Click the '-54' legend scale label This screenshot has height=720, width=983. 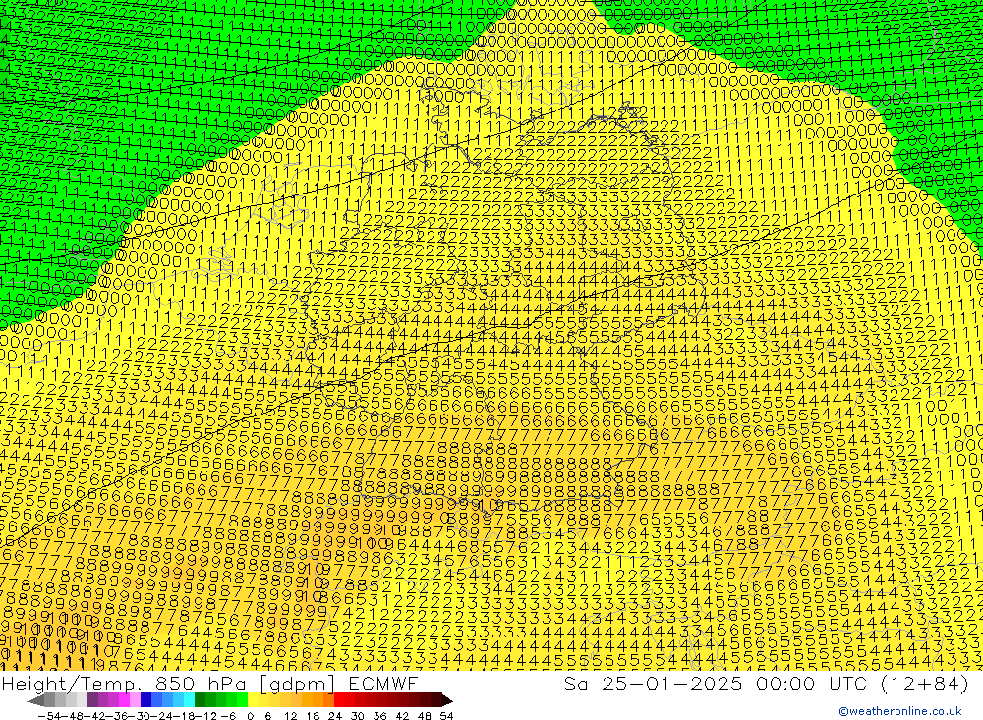(50, 716)
